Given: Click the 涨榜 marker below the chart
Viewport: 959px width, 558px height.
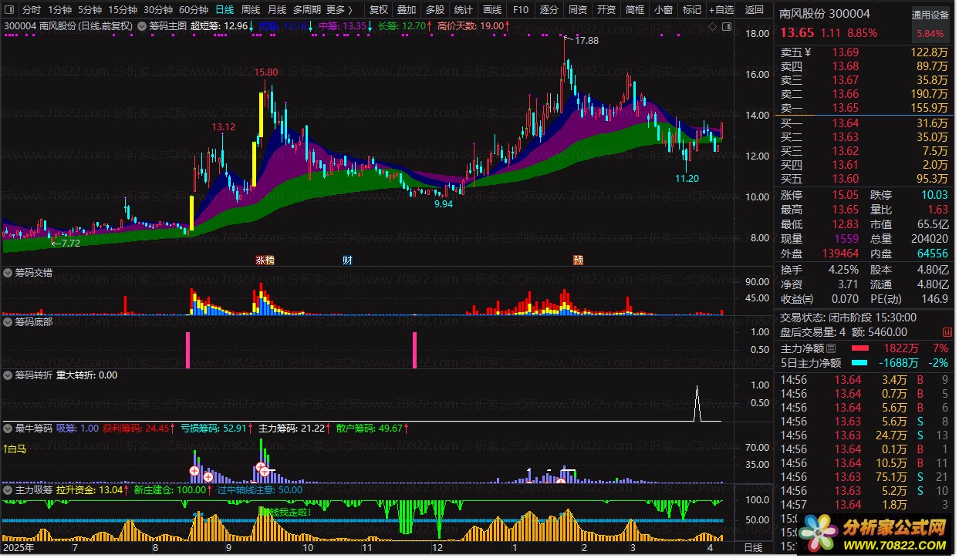Looking at the screenshot, I should coord(265,261).
